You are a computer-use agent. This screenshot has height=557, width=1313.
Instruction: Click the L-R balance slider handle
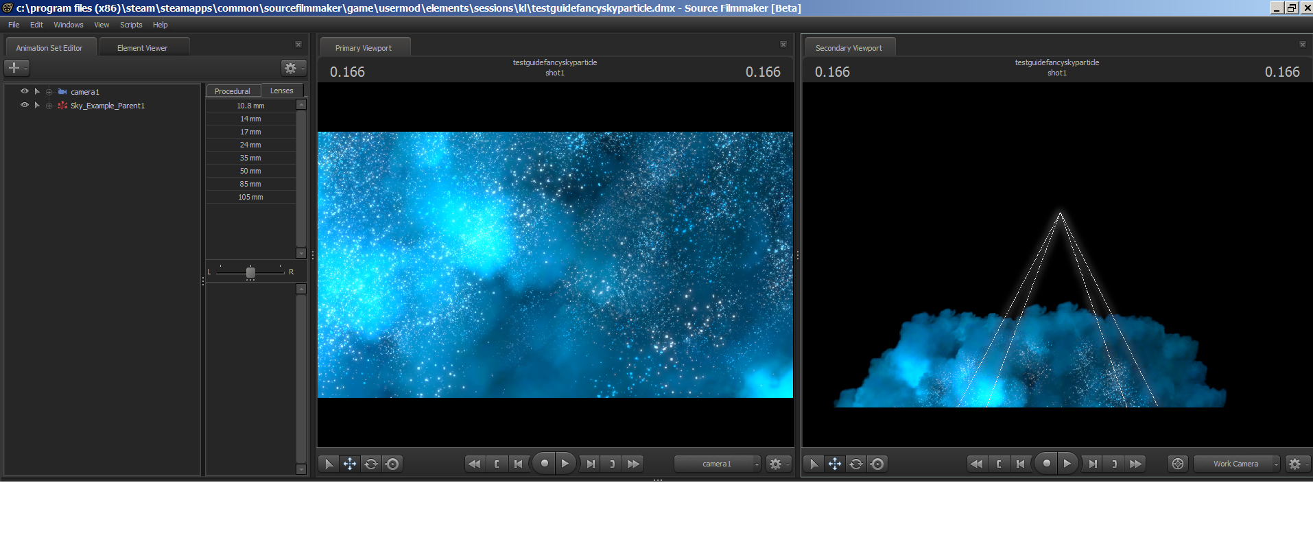tap(250, 272)
